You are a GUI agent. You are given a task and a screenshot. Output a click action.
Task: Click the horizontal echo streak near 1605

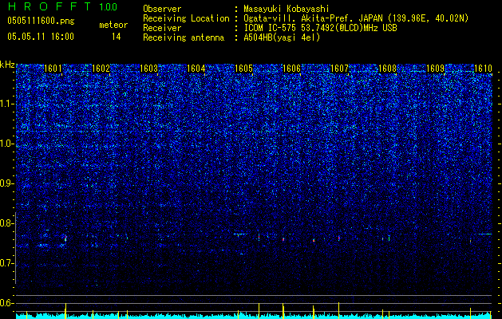(240, 234)
